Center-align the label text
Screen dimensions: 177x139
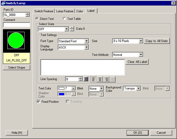(100, 80)
